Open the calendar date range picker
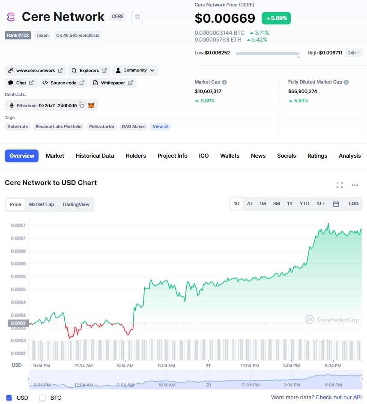Viewport: 367px width, 404px height. click(336, 204)
